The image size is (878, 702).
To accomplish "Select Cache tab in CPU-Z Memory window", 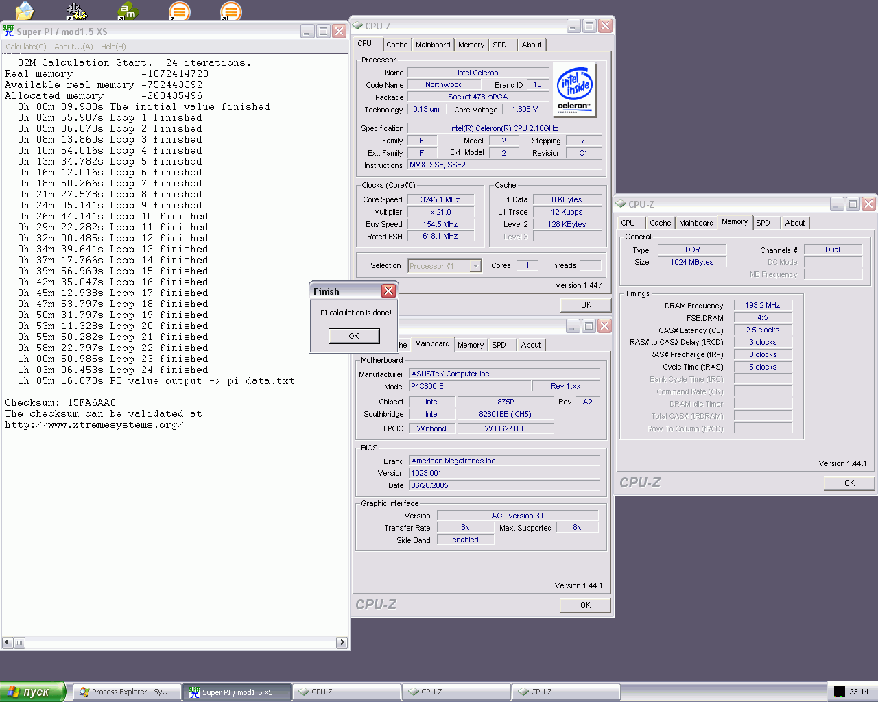I will (660, 223).
